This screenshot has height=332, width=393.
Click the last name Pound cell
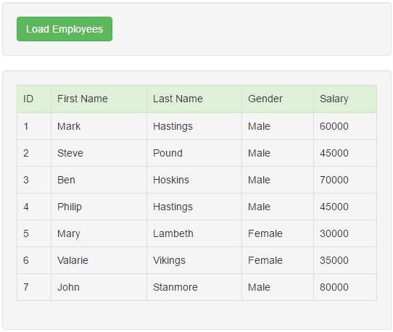coord(194,153)
